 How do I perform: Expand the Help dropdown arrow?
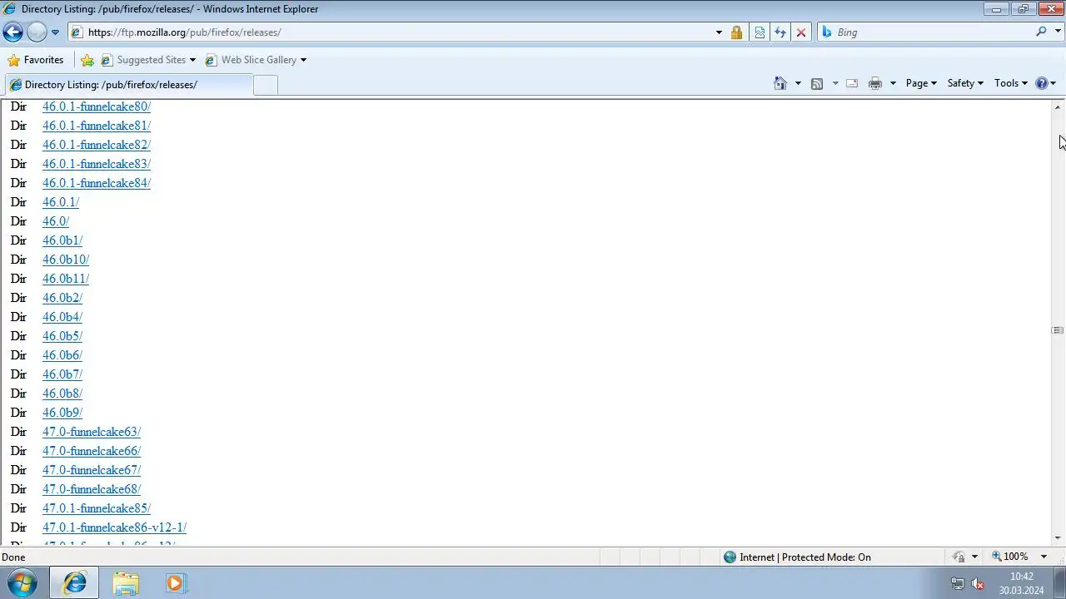(1054, 83)
